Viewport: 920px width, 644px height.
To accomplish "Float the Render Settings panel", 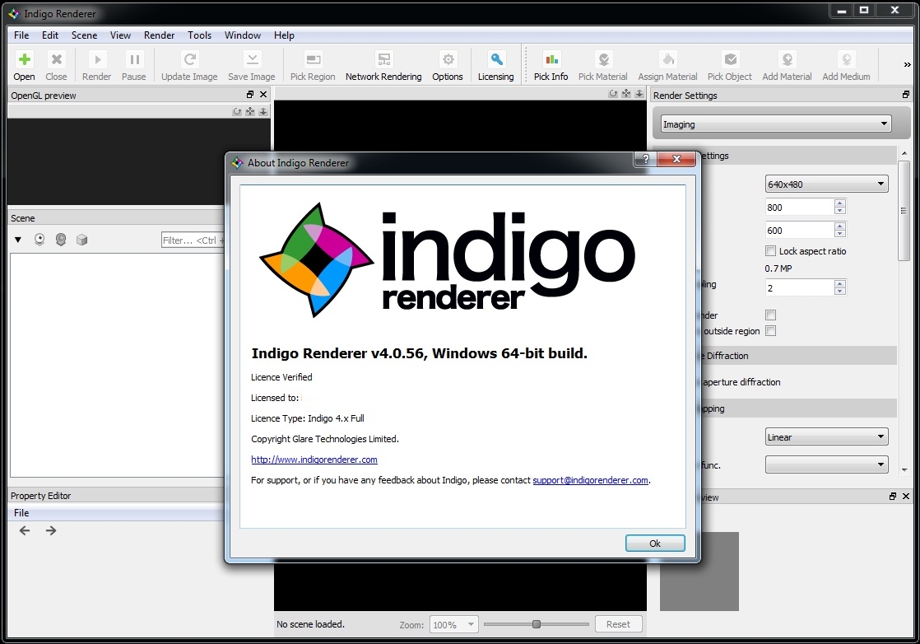I will pos(906,95).
